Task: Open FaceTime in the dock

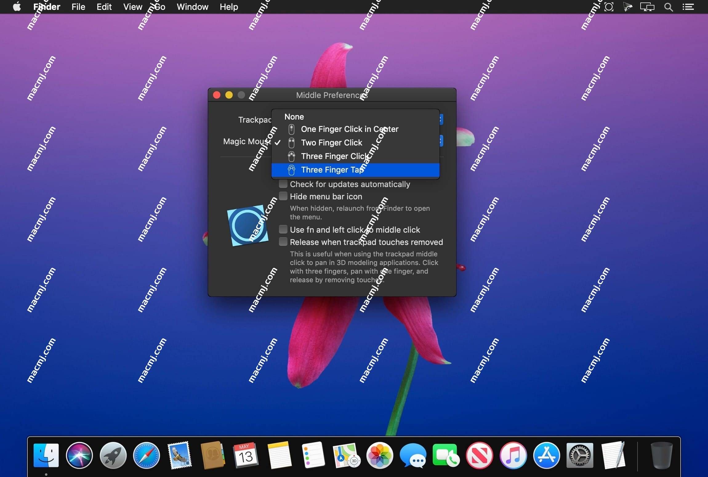Action: [446, 455]
